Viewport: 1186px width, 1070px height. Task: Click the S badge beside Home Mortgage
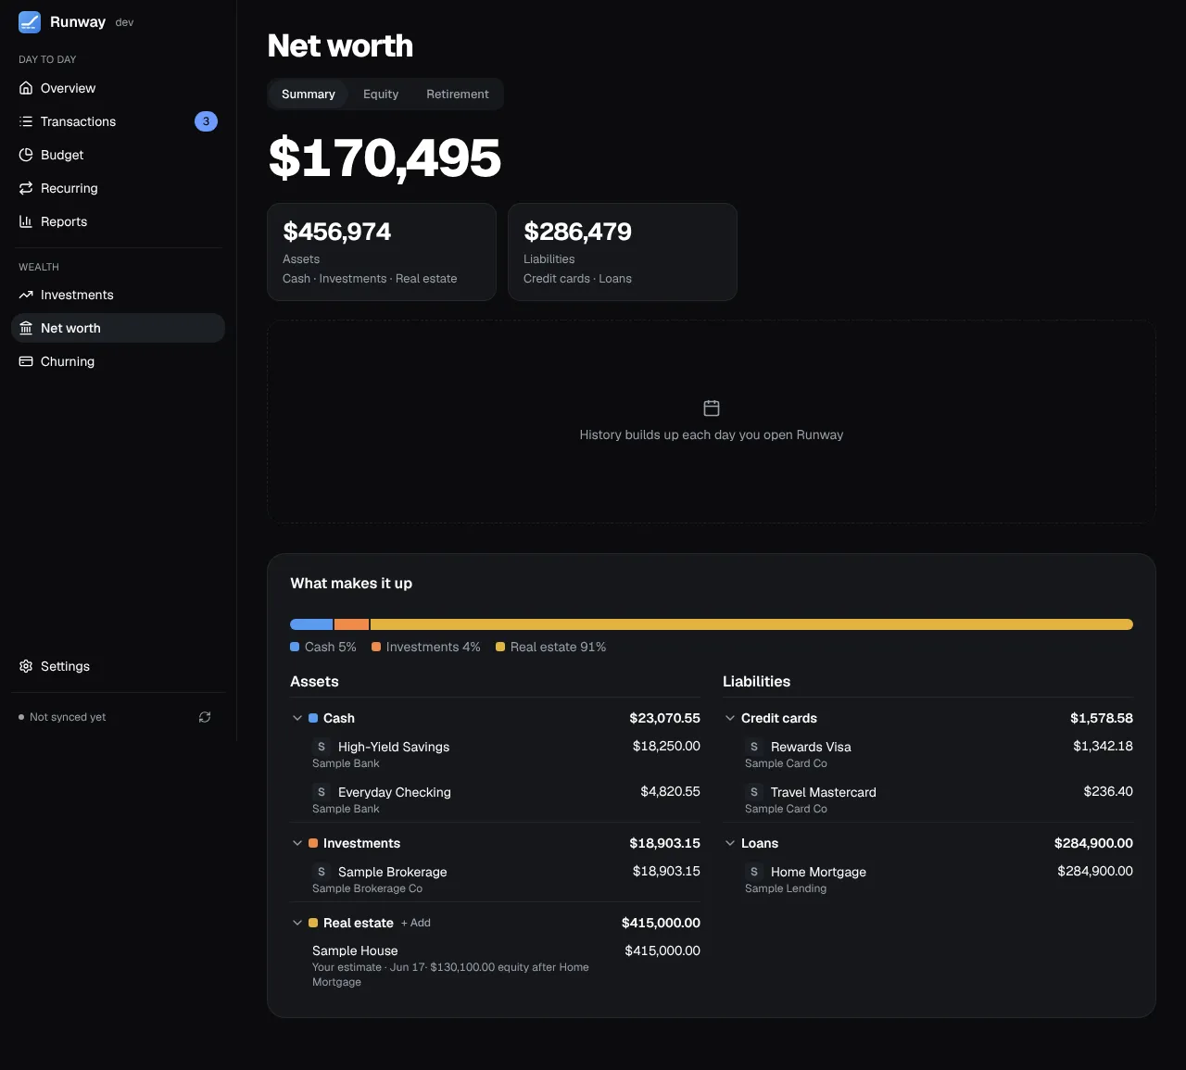(754, 872)
